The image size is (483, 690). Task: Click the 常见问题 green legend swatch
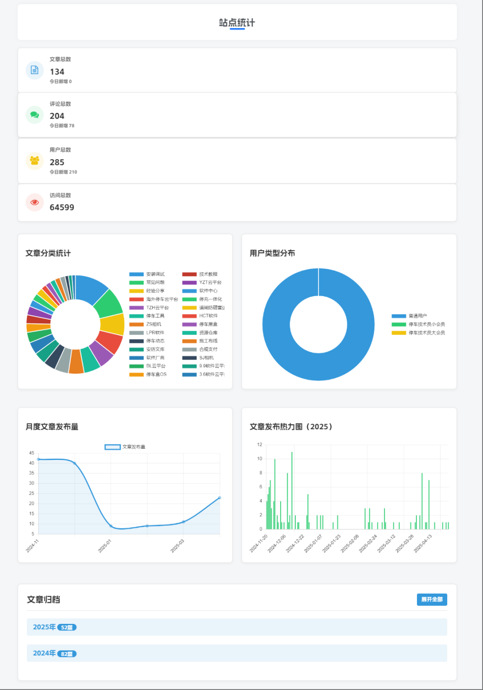136,282
